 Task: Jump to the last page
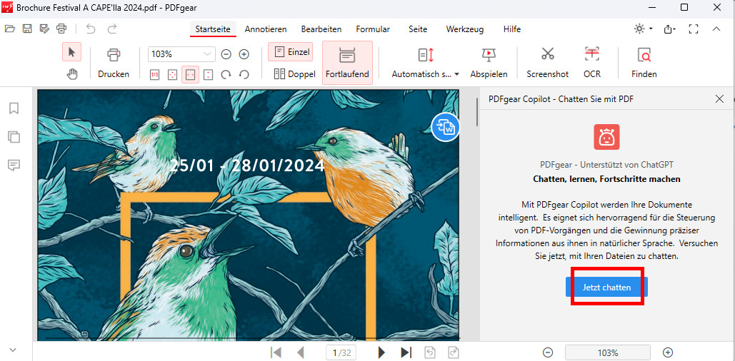pos(406,352)
